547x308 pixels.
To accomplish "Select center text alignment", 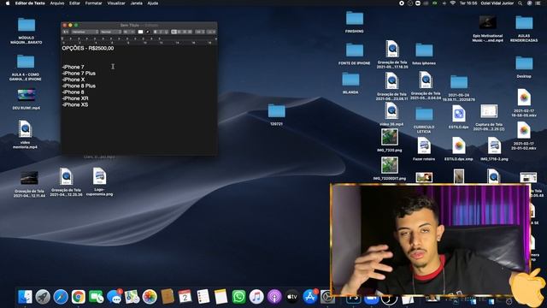I will (x=179, y=32).
